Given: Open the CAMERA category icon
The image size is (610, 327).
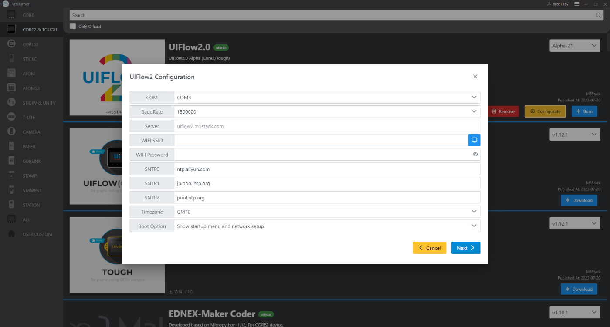Looking at the screenshot, I should coord(11,131).
